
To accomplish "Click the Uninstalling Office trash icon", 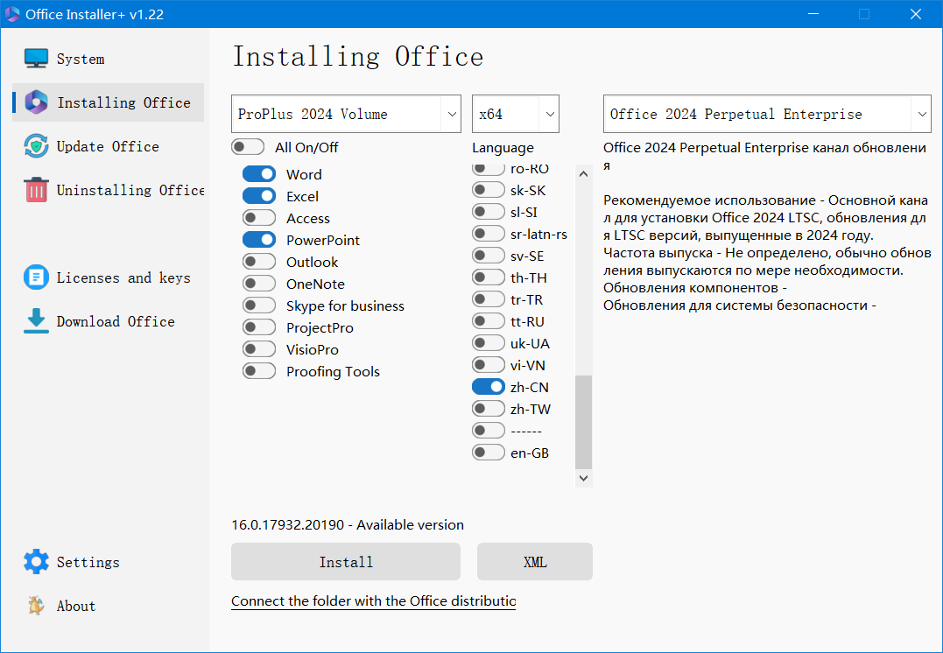I will [36, 190].
